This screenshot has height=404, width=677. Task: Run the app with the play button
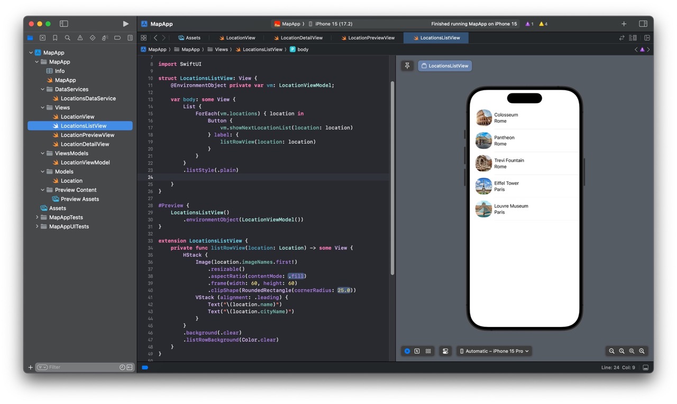pyautogui.click(x=125, y=24)
